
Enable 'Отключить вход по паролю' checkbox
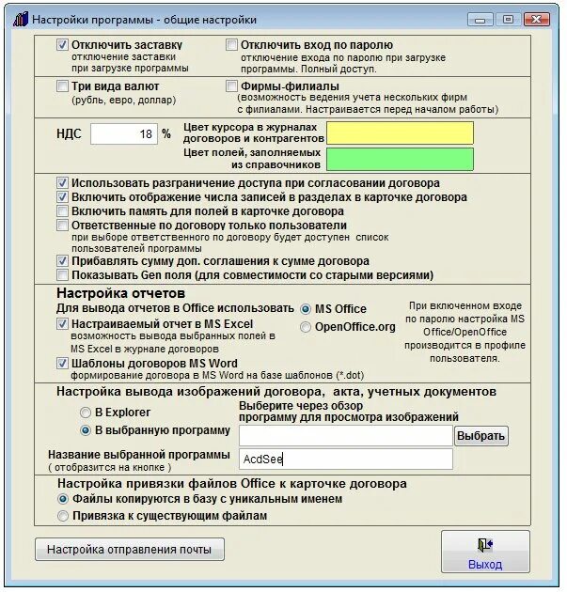tap(231, 45)
